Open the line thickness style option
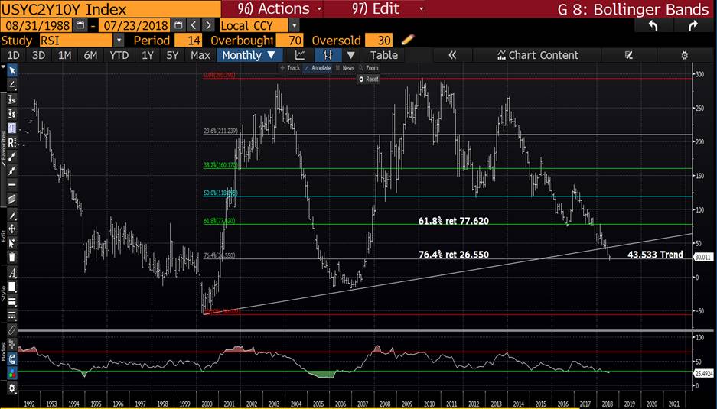The image size is (717, 409). point(12,300)
